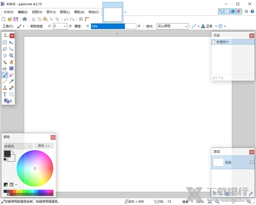This screenshot has height=205, width=256.
Task: Uncheck the 背景 layer visibility checkbox
Action: point(252,162)
